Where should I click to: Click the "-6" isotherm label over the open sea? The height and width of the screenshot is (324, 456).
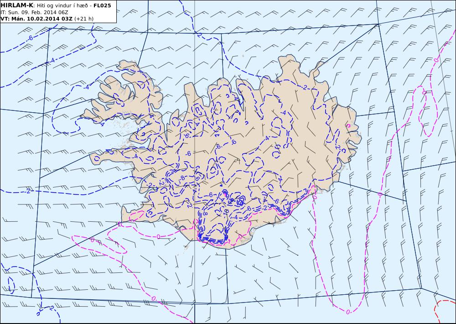pos(30,38)
